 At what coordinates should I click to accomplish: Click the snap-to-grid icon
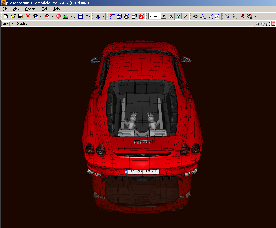tap(218, 16)
